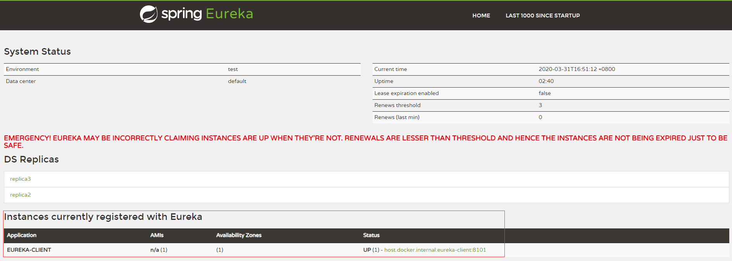Select the 'default' data center value
The image size is (732, 261).
[237, 81]
